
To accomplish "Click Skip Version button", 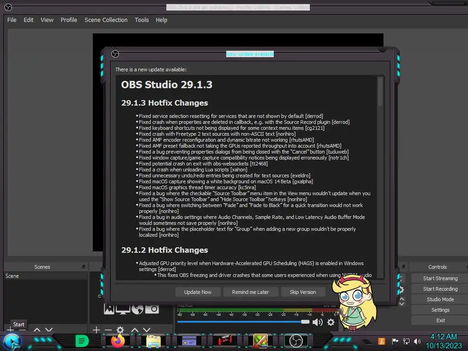I will click(303, 292).
